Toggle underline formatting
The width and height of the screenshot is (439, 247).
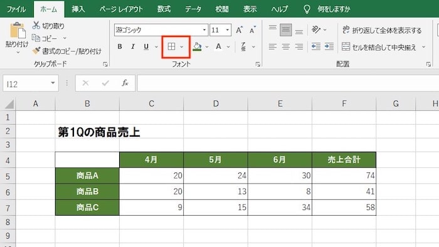146,47
